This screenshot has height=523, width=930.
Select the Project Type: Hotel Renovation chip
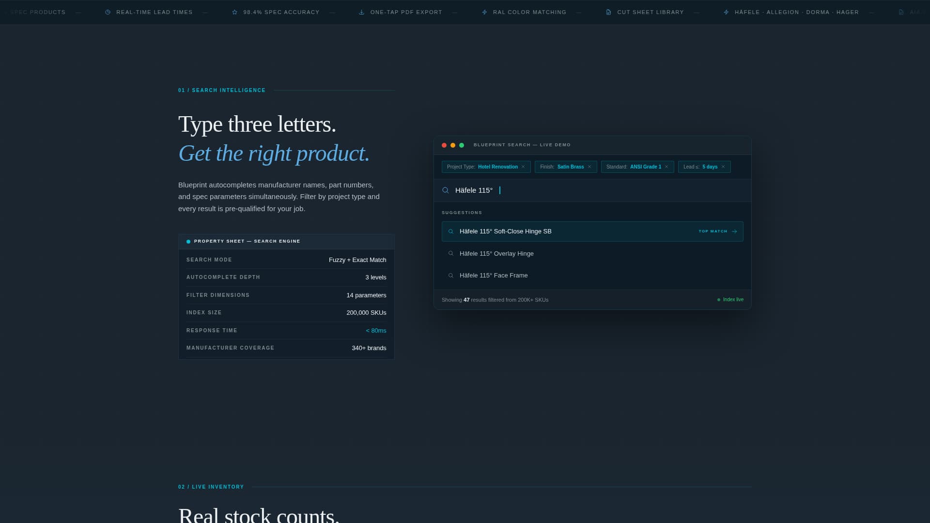486,167
